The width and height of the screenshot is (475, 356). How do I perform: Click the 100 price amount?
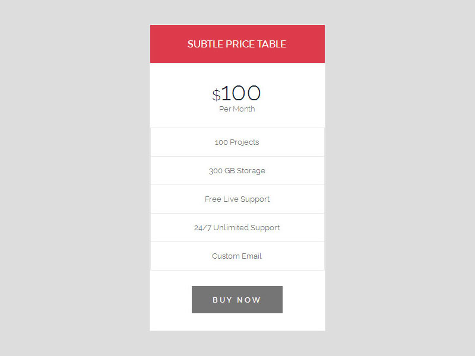pos(241,93)
